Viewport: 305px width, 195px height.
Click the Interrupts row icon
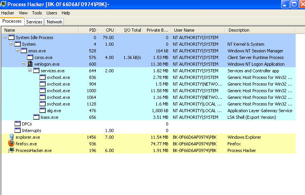(18, 130)
